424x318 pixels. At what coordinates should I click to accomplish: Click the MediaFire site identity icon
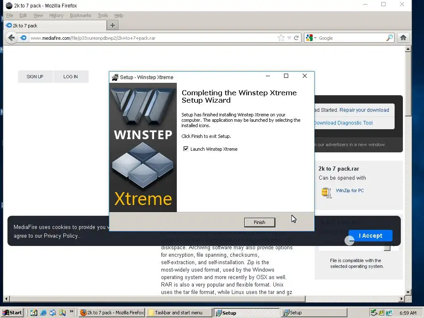coord(24,38)
